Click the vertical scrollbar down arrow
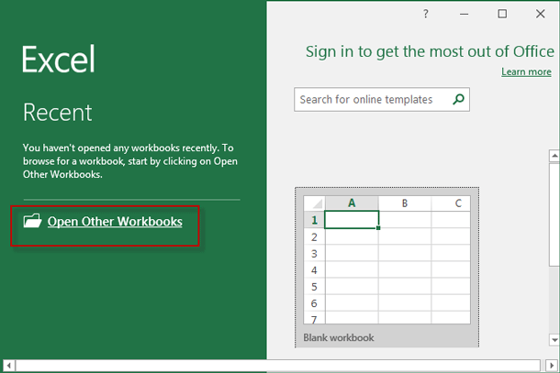 pyautogui.click(x=554, y=340)
